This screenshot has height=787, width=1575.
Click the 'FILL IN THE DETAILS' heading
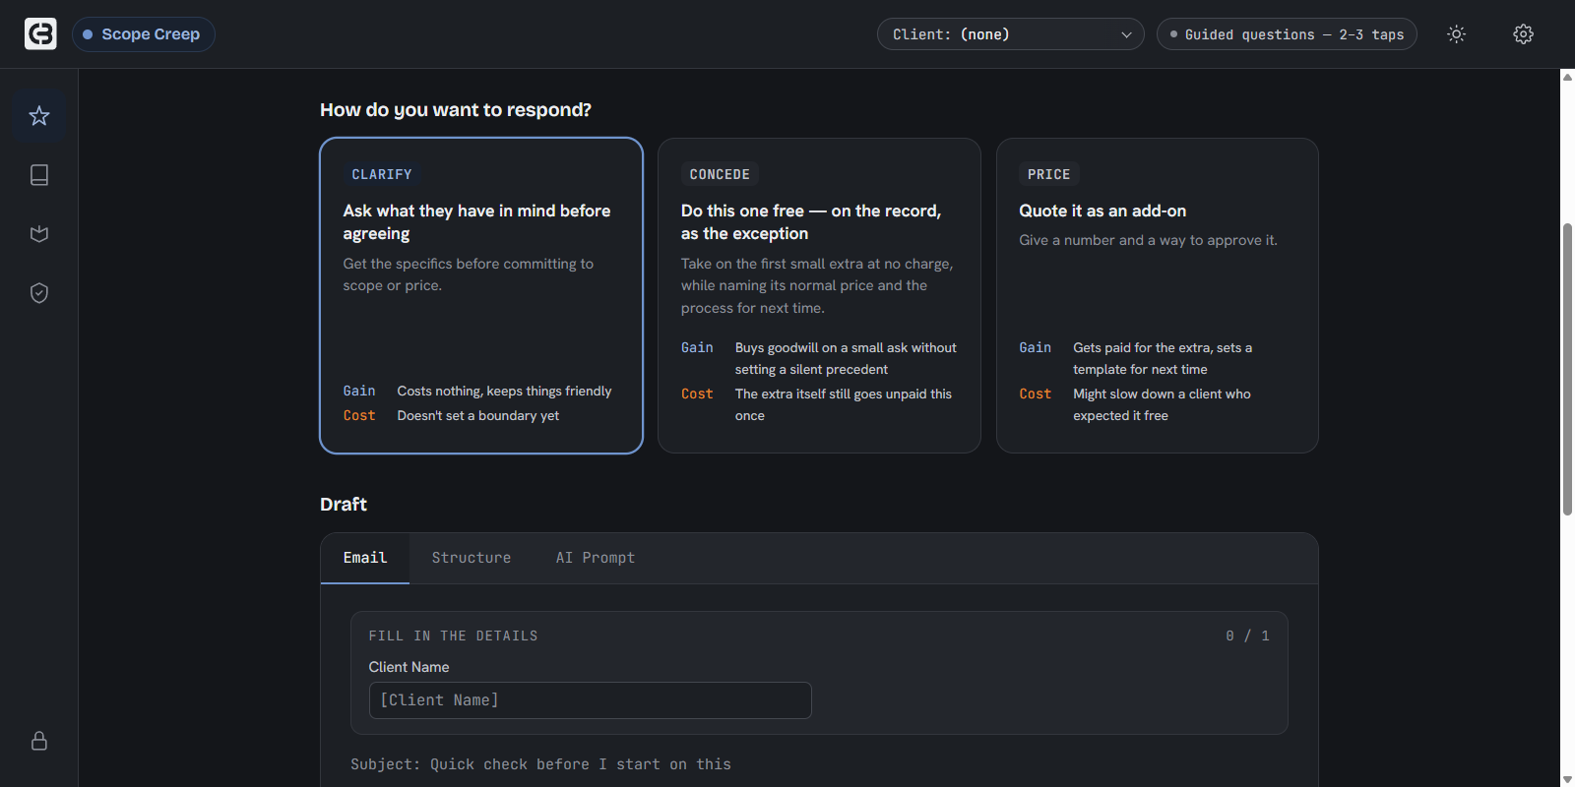(x=454, y=636)
